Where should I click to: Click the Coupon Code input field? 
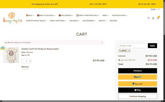coord(133,46)
